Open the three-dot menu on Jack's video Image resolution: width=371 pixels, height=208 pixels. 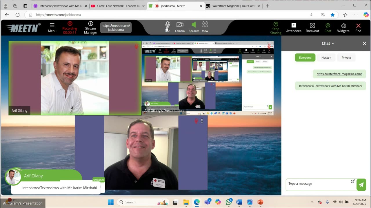coord(202,121)
